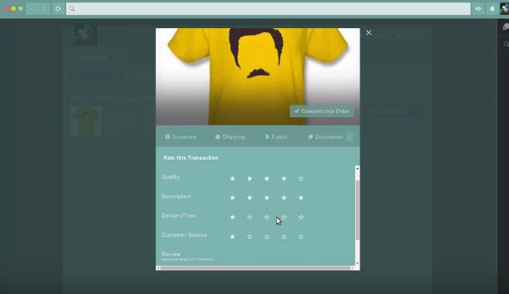Open the Funds tab
Screen dimensions: 509x294
276,137
